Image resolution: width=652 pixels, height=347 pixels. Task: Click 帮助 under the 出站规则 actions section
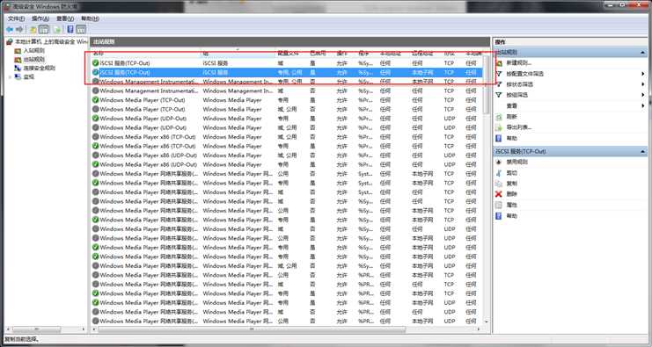point(511,138)
